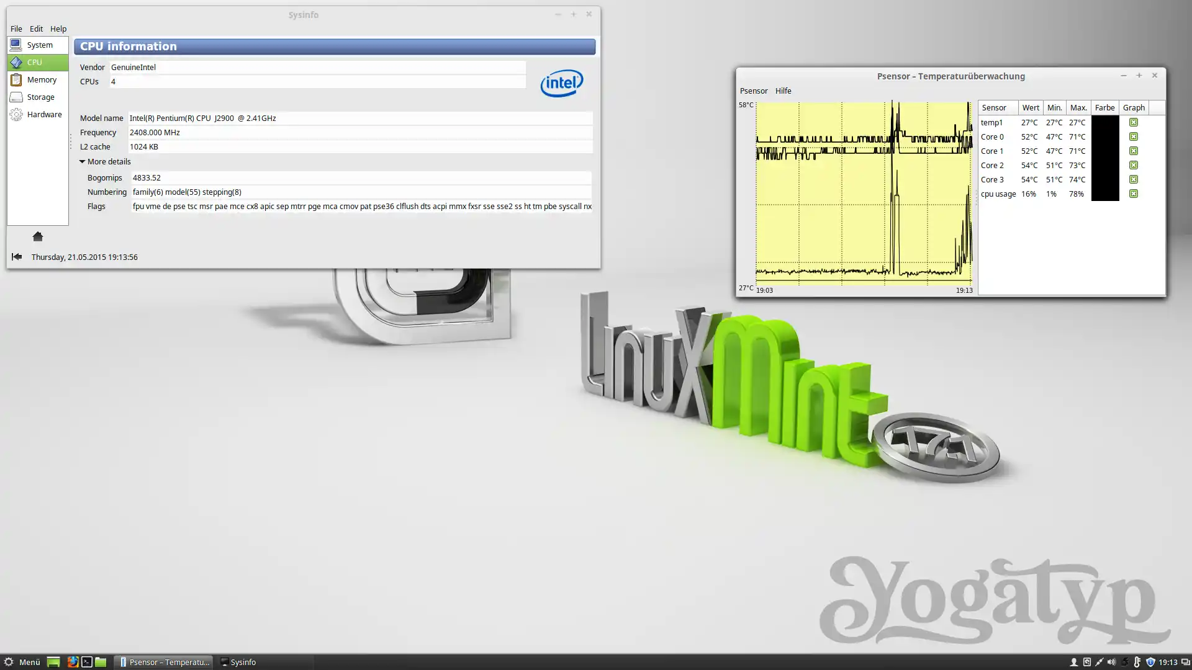Sort by the Min. column header
1192x670 pixels.
tap(1055, 107)
